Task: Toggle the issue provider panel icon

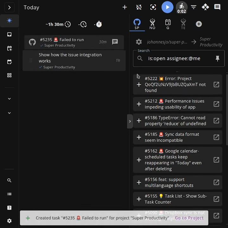Action: 205,7
